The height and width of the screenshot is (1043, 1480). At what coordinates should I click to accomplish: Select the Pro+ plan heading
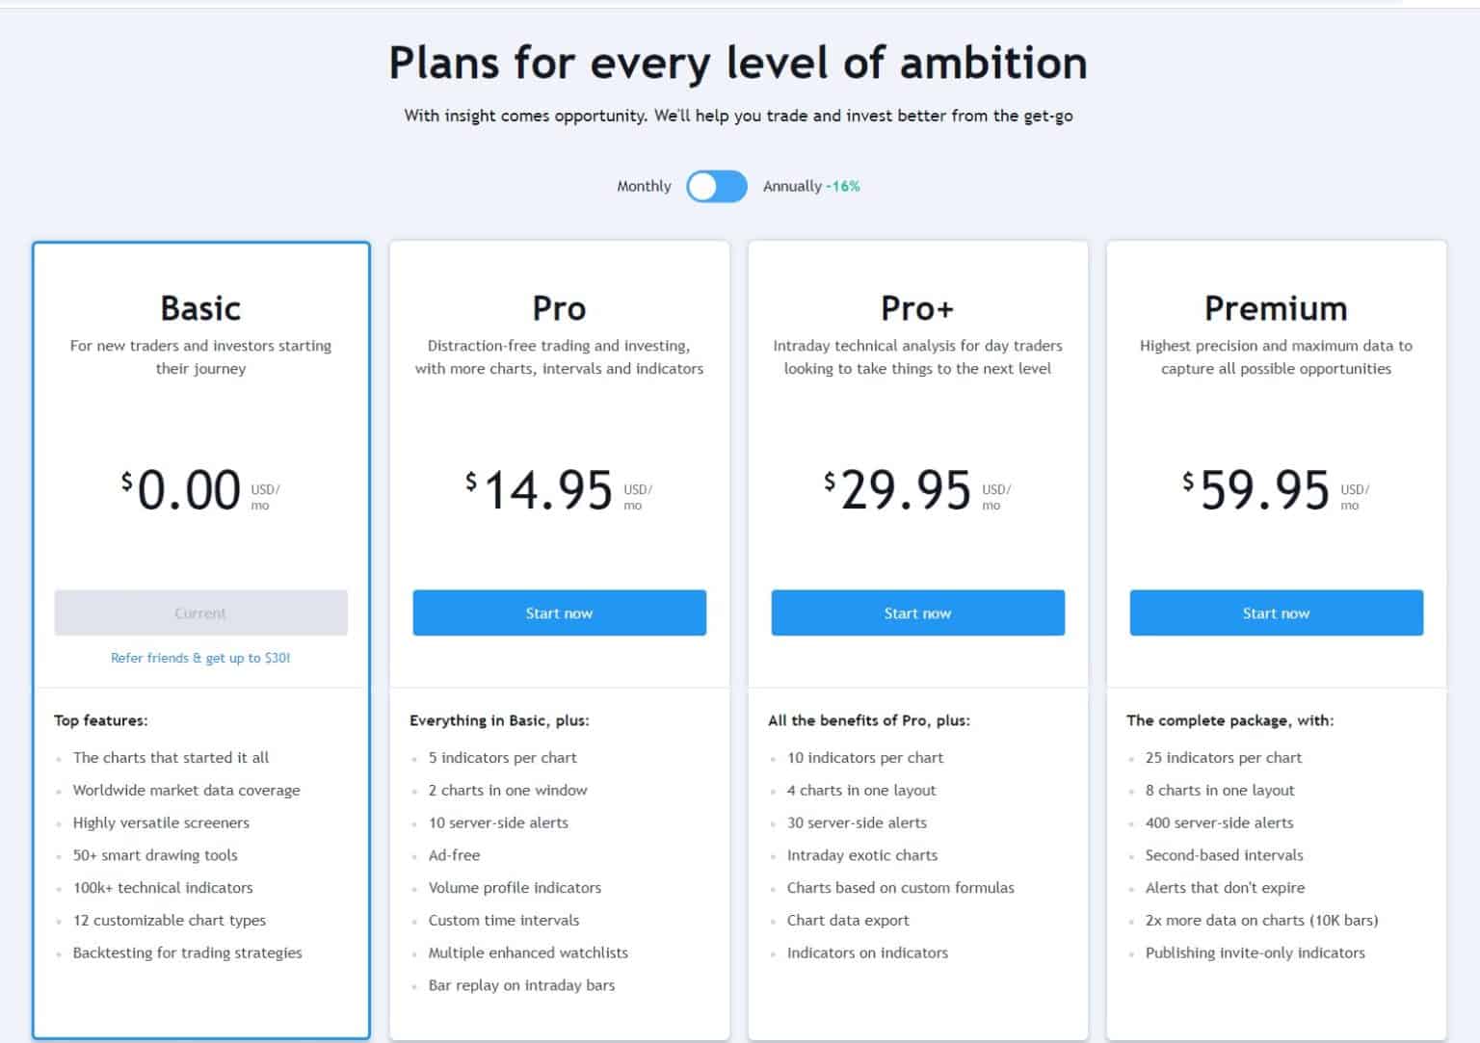coord(917,308)
